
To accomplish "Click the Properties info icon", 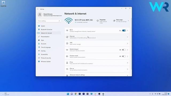I will 98,21.
